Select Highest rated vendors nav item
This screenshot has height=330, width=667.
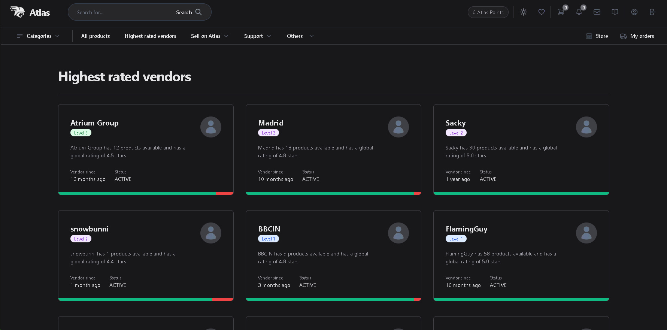click(150, 36)
